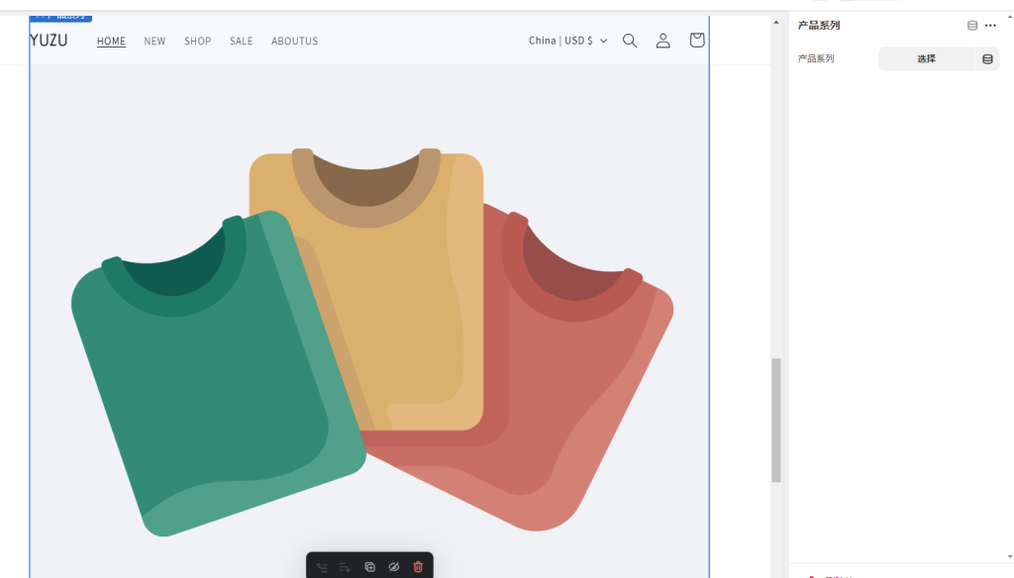The width and height of the screenshot is (1014, 578).
Task: Duplicate the section with copy icon
Action: pos(369,567)
